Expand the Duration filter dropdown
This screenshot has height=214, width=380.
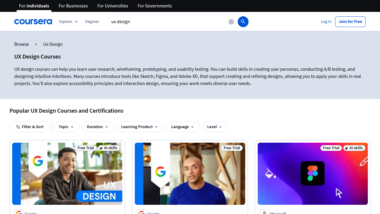coord(98,127)
